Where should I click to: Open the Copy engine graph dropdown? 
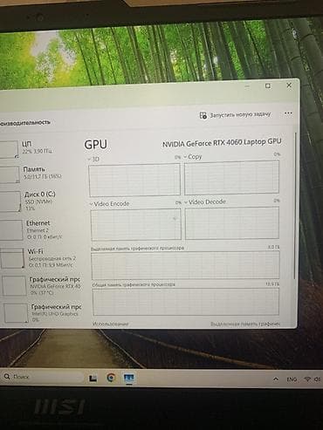coord(185,157)
